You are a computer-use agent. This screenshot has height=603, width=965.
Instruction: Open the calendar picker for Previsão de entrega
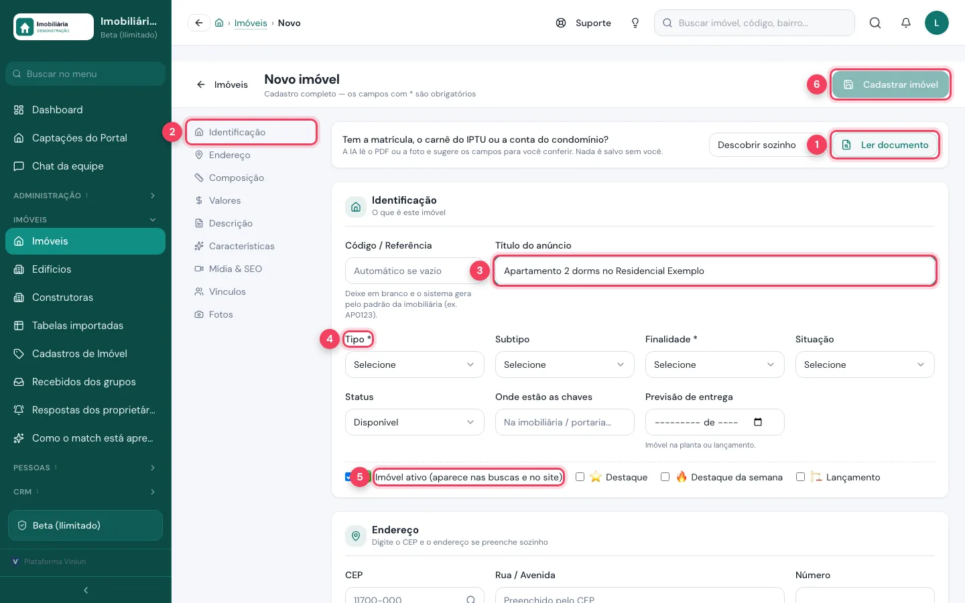point(758,422)
